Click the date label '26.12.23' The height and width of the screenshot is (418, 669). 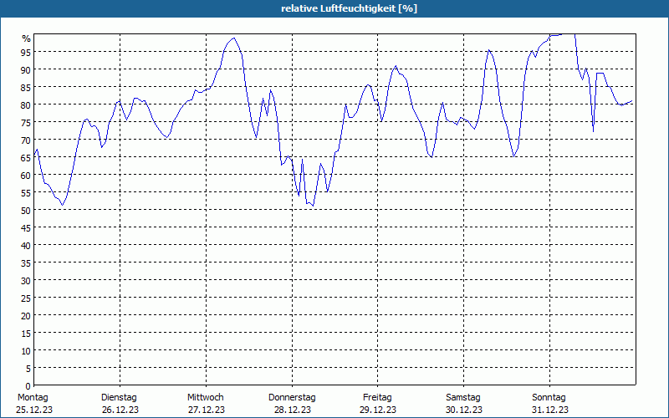(120, 410)
